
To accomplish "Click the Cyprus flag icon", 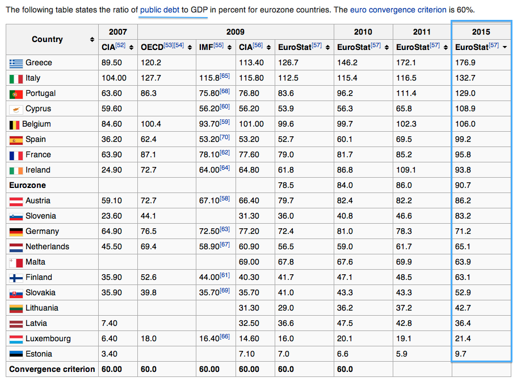I will point(16,109).
